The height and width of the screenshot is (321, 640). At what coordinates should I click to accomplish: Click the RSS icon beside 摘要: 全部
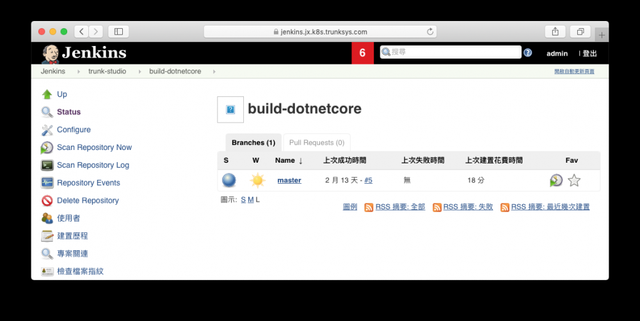pos(369,207)
